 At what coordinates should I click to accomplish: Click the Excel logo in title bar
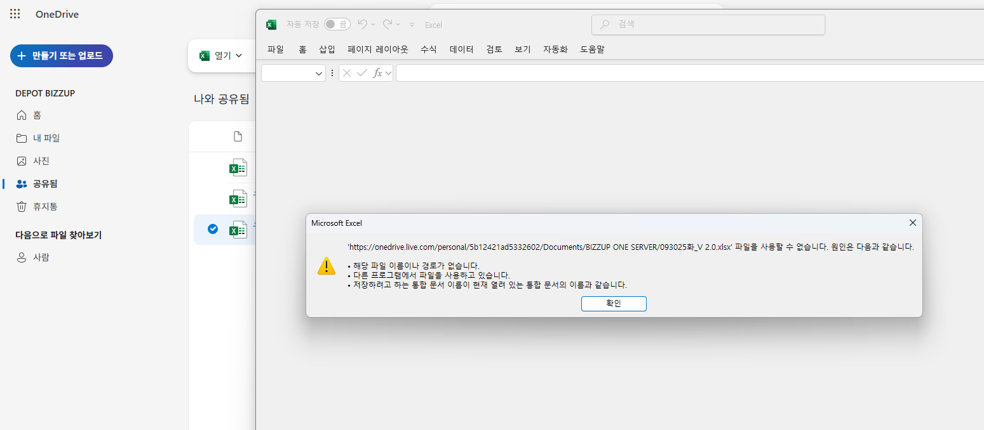(271, 24)
